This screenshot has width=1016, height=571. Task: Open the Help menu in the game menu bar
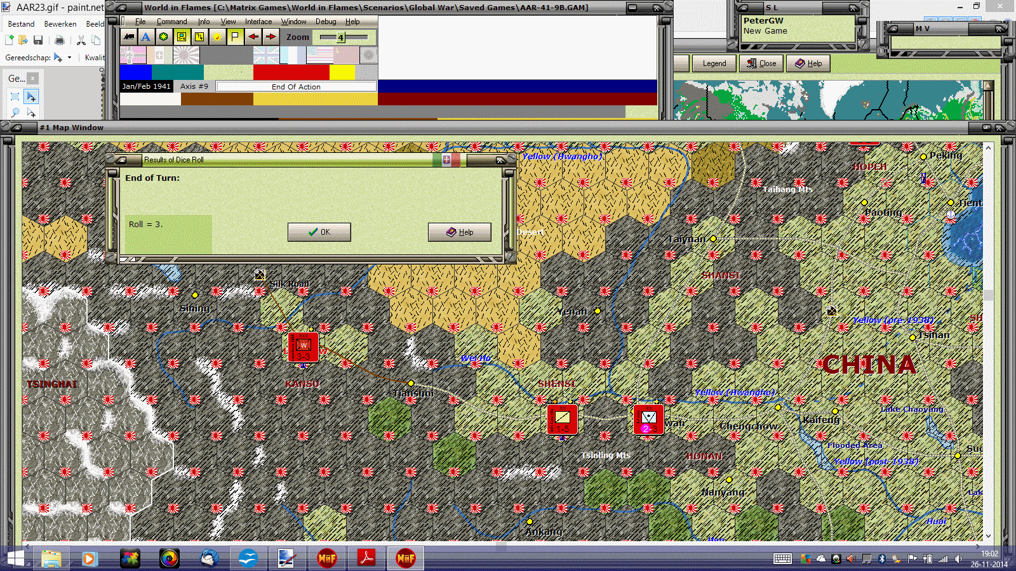click(352, 22)
